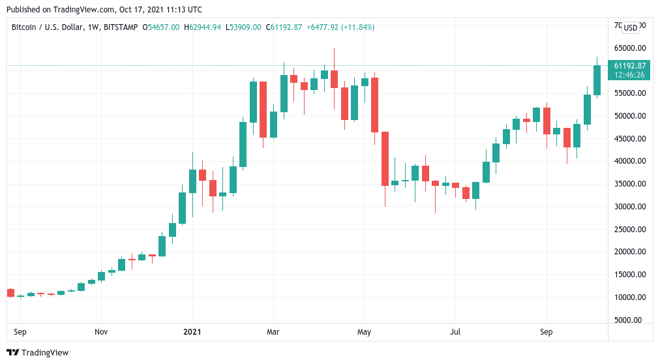The width and height of the screenshot is (660, 364).
Task: Open the USD currency selector
Action: coord(631,27)
